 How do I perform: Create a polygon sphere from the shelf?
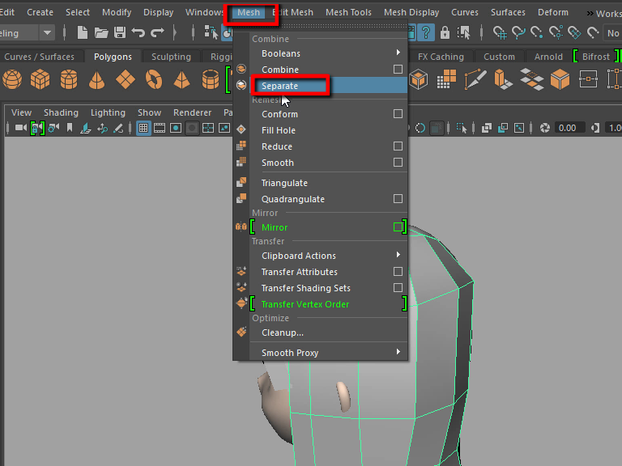[x=12, y=79]
